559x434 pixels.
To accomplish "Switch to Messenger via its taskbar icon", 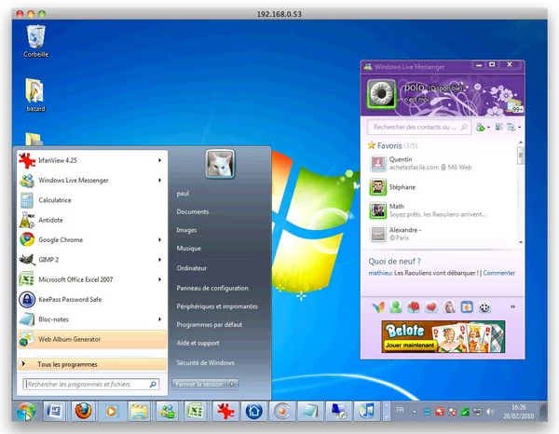I will (x=167, y=412).
